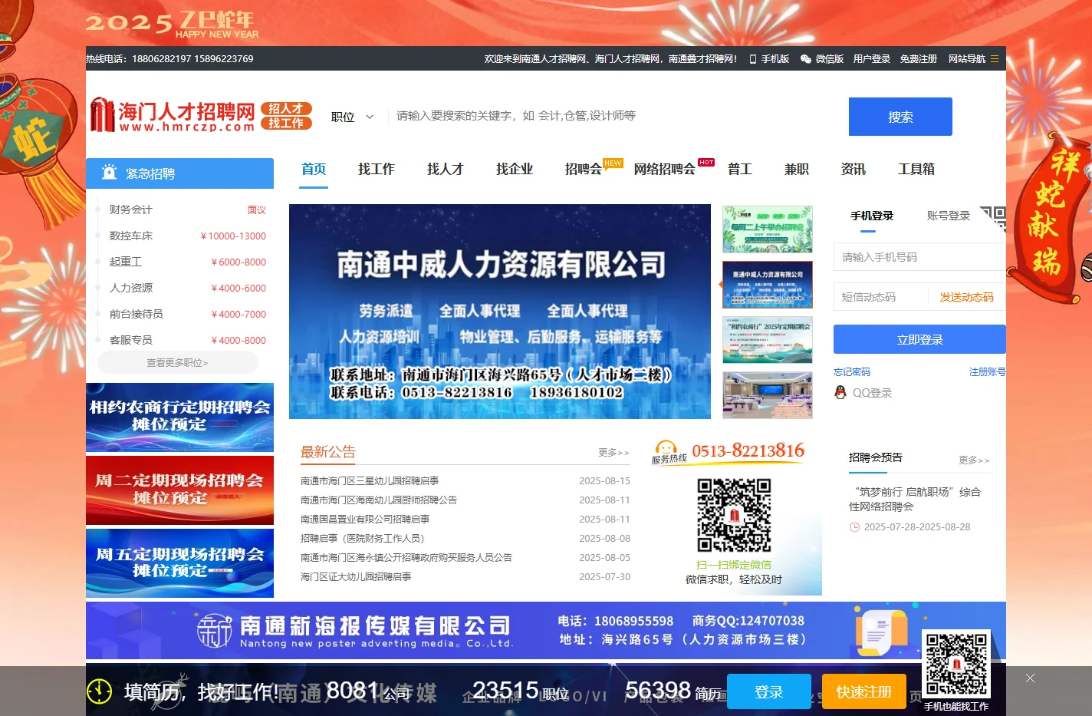Select the 相约农商行 carousel thumbnail
Image resolution: width=1092 pixels, height=716 pixels.
point(767,339)
